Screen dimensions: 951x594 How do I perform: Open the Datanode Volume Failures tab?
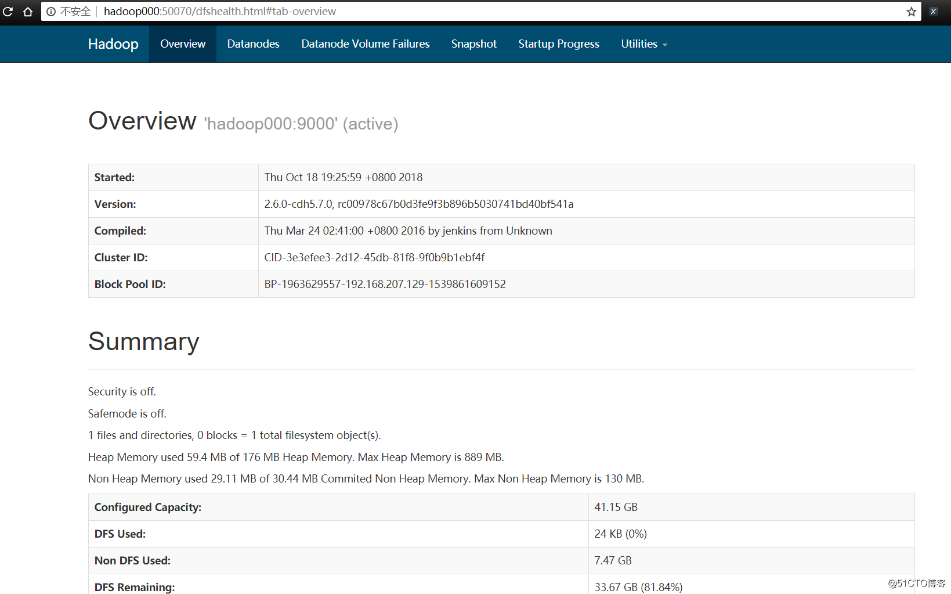tap(366, 44)
